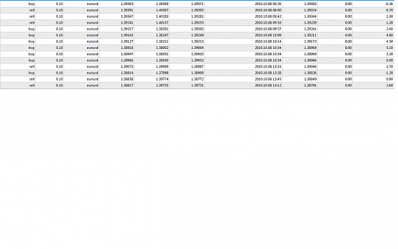Click "sell" in the 13:15 row
398x249 pixels.
point(32,67)
